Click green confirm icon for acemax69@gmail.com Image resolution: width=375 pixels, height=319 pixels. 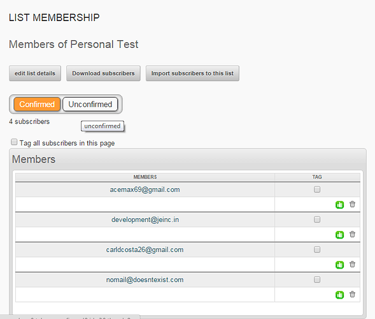(x=339, y=205)
